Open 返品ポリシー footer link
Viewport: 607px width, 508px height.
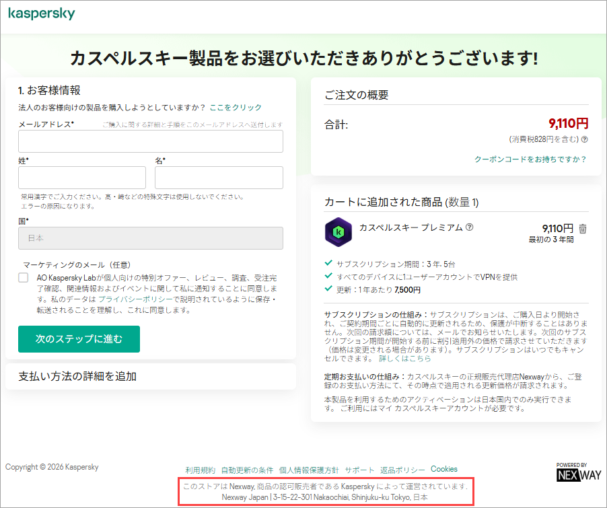402,470
